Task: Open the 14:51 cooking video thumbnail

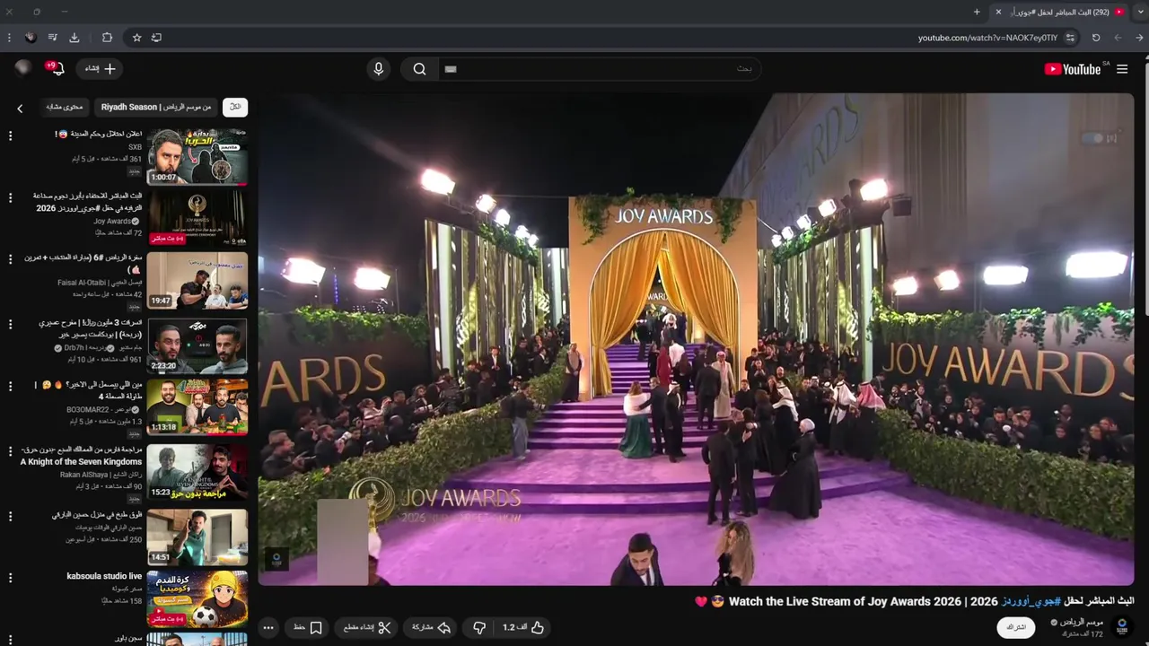Action: [197, 537]
